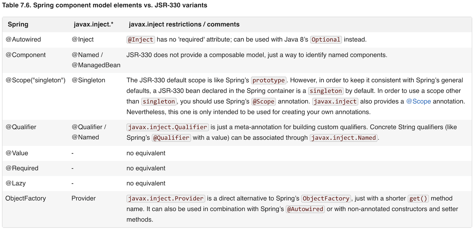Select the @Component cell

(x=26, y=55)
